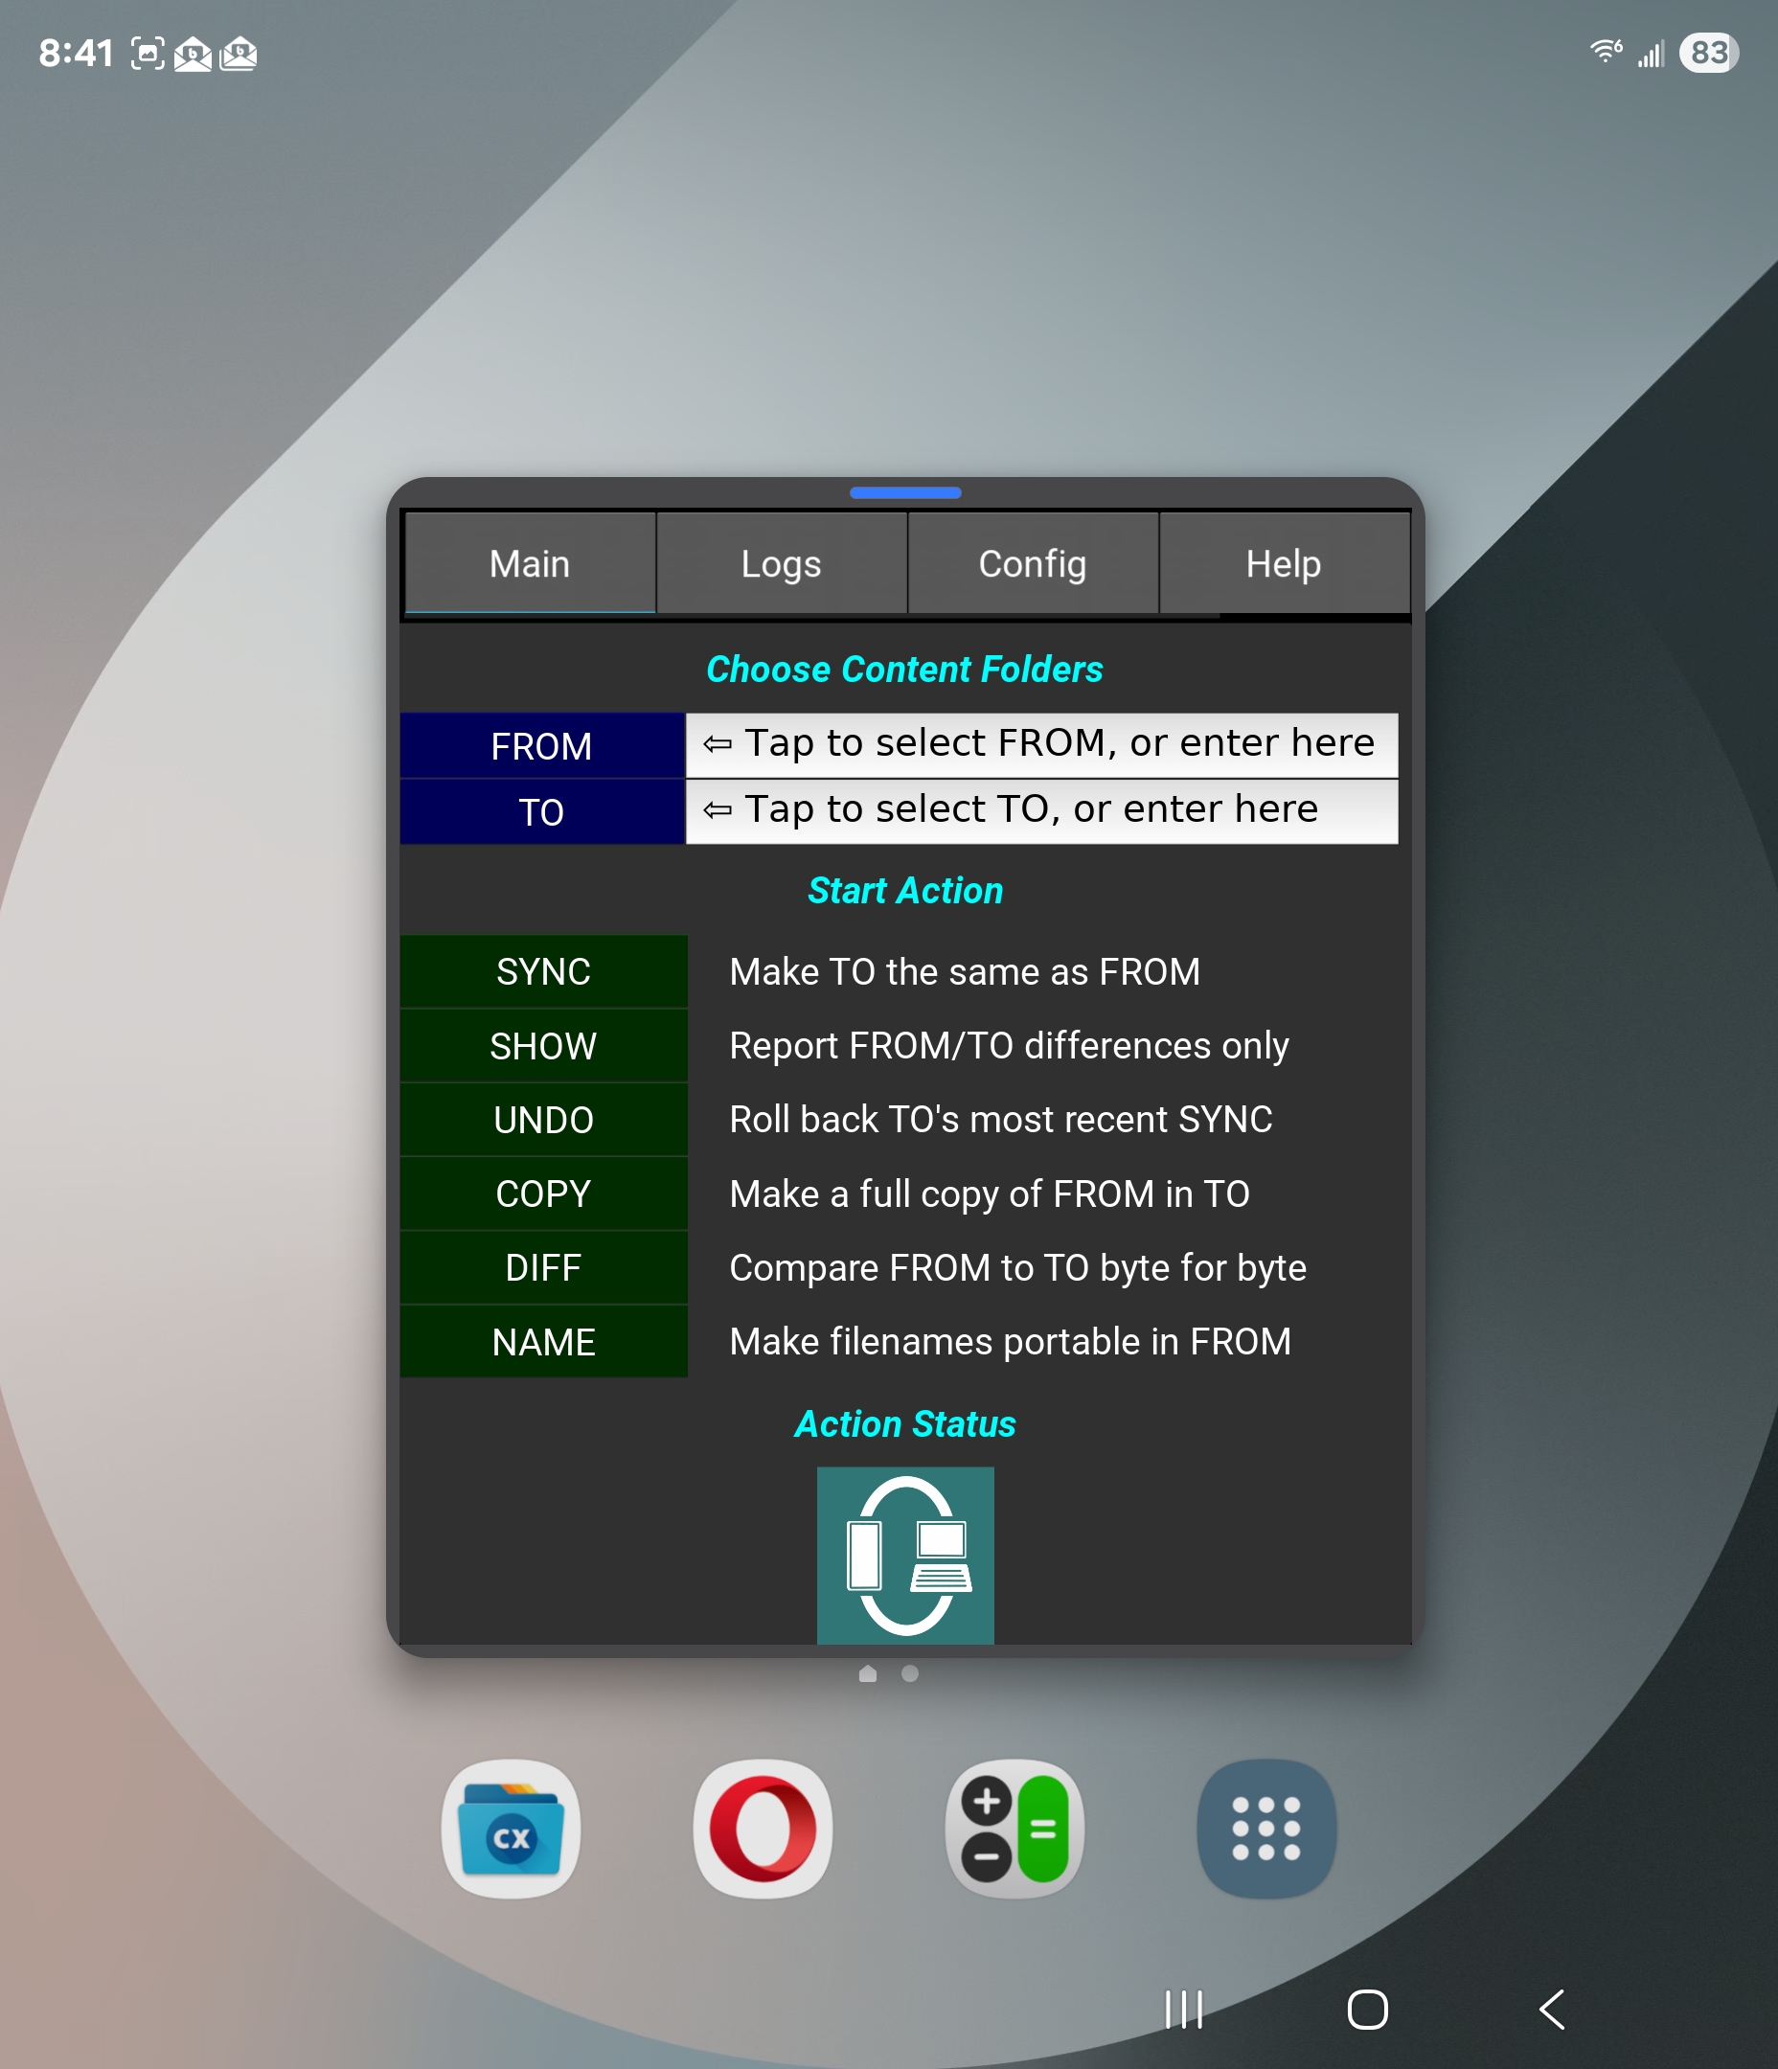Image resolution: width=1778 pixels, height=2069 pixels.
Task: Open the app drawer grid icon
Action: [1265, 1828]
